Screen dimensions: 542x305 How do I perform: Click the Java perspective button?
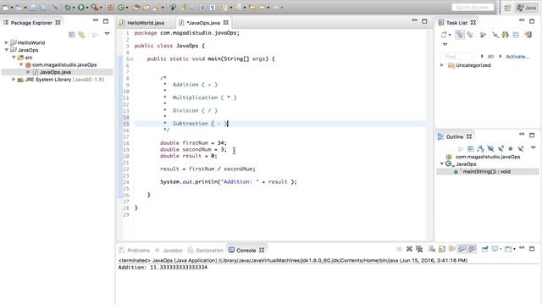tap(527, 8)
